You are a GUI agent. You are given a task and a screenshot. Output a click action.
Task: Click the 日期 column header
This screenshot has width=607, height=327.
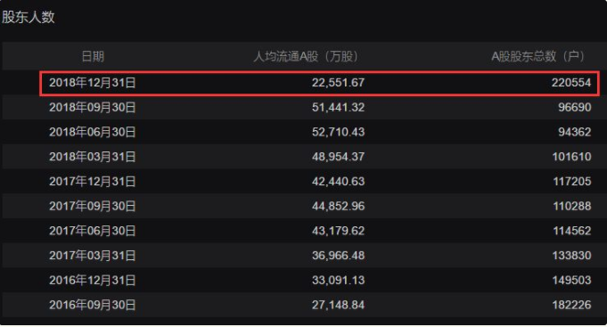(x=93, y=56)
